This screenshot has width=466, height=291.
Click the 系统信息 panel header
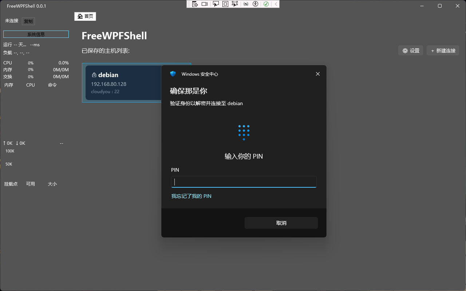pos(36,34)
